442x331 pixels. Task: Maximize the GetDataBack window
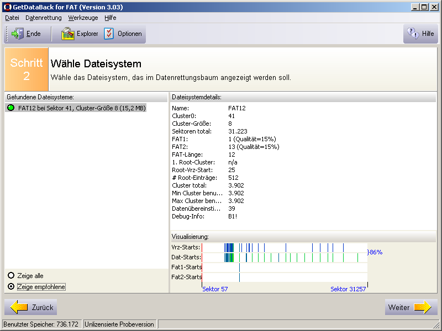coord(424,7)
